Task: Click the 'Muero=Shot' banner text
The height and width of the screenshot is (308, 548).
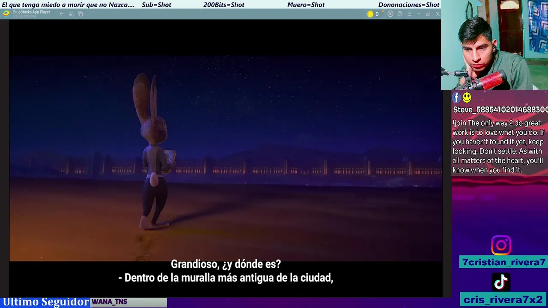Action: 306,5
